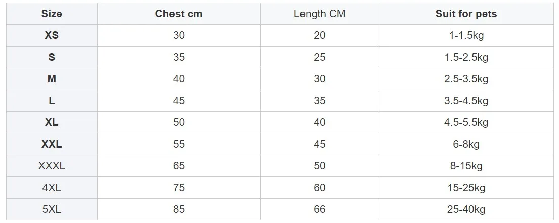Click the 25-40kg weight cell
The height and width of the screenshot is (223, 559).
tap(466, 209)
